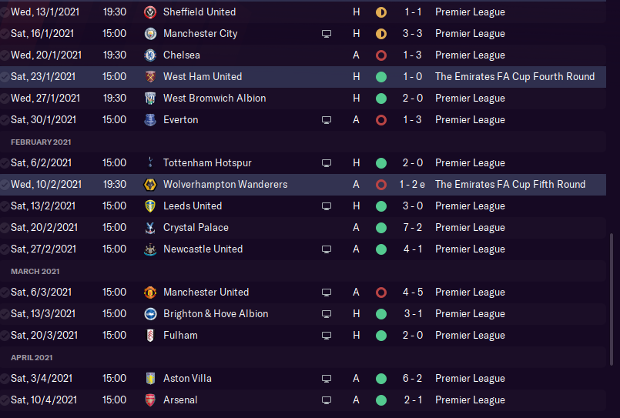Click the Newcastle United club crest
The height and width of the screenshot is (418, 620).
tap(149, 249)
